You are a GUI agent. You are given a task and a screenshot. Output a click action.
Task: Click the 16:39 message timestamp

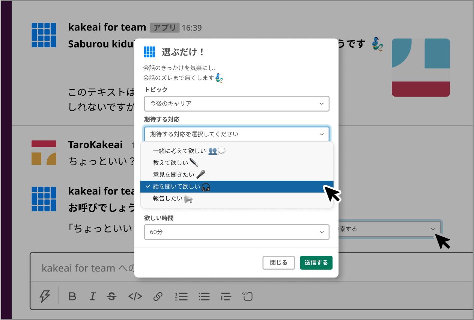(192, 28)
